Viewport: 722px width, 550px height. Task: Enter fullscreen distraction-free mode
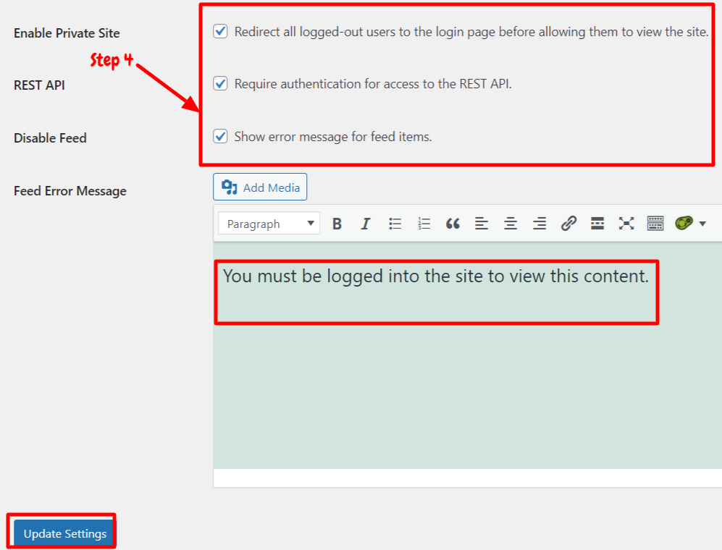(x=626, y=224)
